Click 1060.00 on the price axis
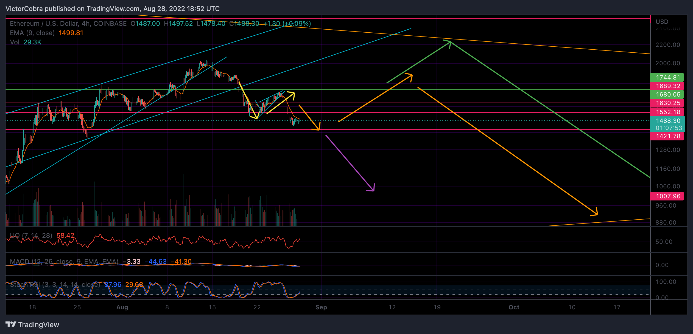 [668, 186]
